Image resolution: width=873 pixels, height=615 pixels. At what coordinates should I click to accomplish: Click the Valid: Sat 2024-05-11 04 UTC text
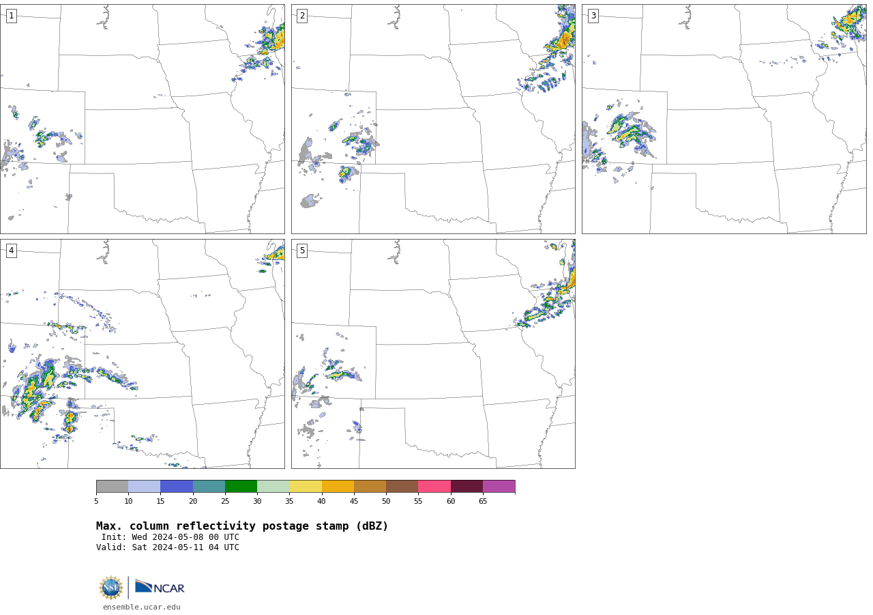click(168, 547)
